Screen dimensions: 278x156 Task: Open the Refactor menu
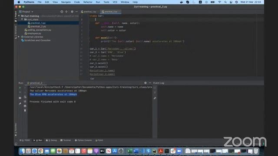pos(88,2)
